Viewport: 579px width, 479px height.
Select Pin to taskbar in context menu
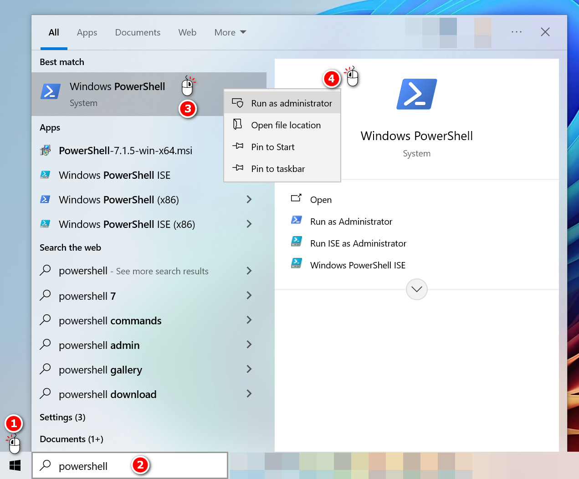click(277, 169)
